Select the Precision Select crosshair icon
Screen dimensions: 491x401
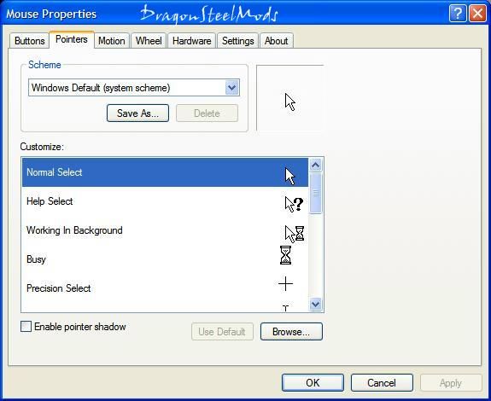pos(285,284)
